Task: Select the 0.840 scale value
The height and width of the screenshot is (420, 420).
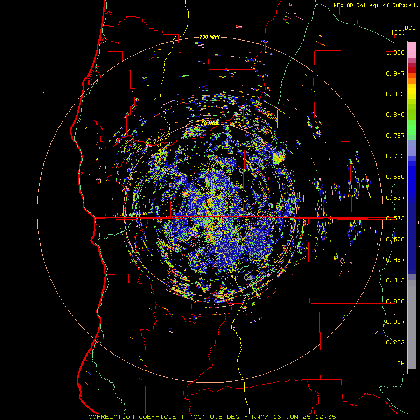Action: point(395,115)
